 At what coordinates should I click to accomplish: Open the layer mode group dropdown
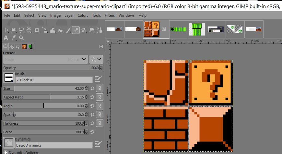pos(96,59)
